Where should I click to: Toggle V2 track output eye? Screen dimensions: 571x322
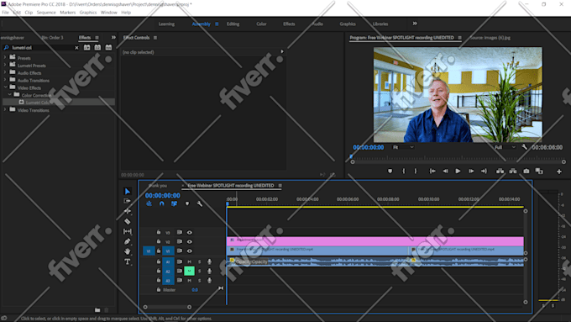point(190,241)
